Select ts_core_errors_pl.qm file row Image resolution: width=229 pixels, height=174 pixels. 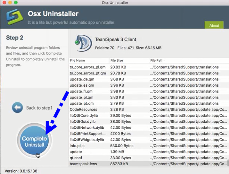pyautogui.click(x=87, y=67)
